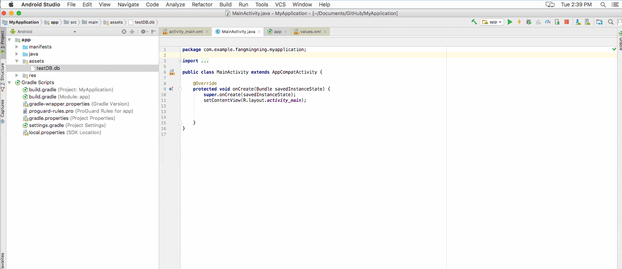Click the override gutter icon on line 9
Viewport: 622px width, 269px height.
(171, 89)
